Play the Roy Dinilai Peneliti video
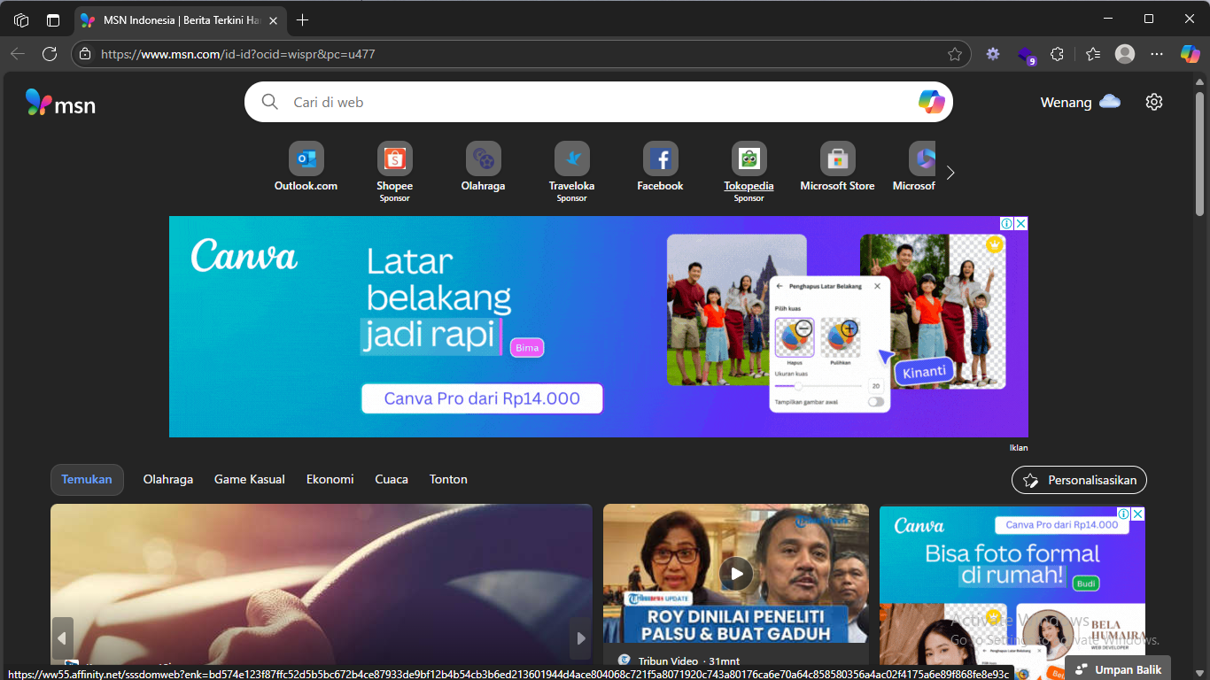The image size is (1210, 680). (736, 574)
